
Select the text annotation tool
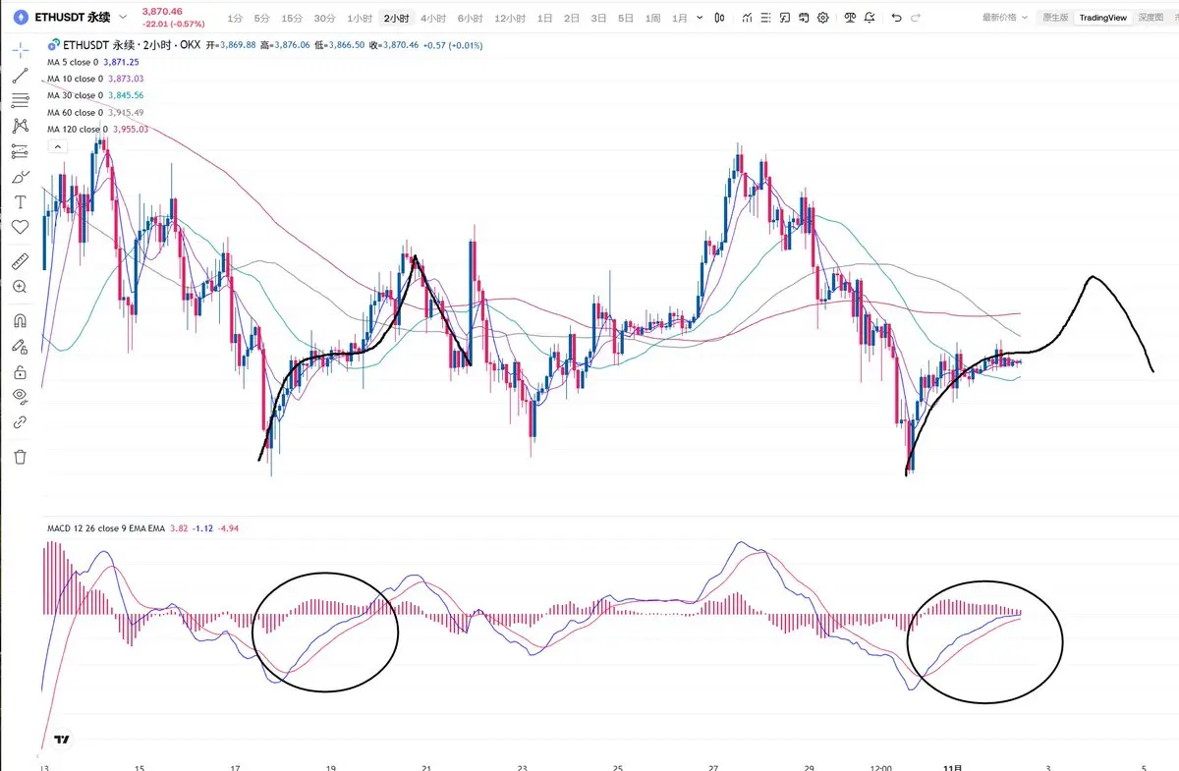click(x=20, y=202)
